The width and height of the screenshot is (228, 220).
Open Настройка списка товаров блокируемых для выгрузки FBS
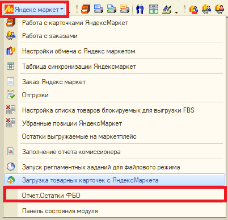click(115, 110)
